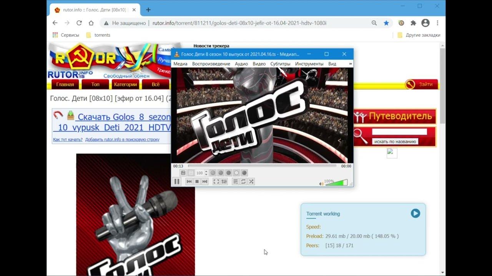492x276 pixels.
Task: Open the Инструменты menu in VLC
Action: point(309,64)
